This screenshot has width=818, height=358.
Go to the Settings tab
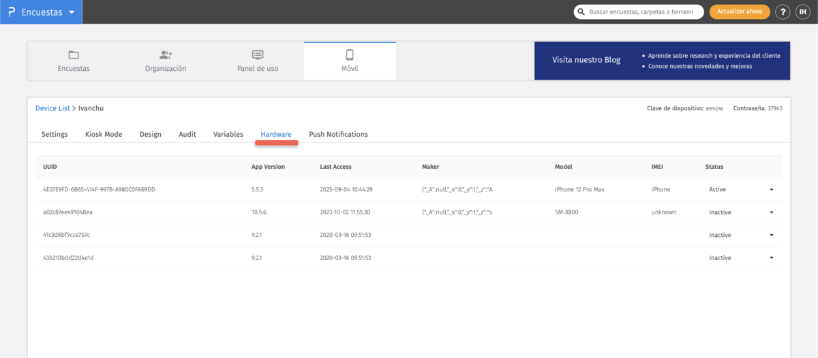click(55, 134)
